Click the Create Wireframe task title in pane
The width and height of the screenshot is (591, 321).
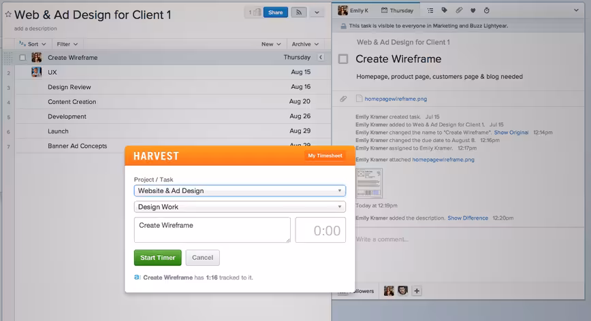click(x=398, y=59)
